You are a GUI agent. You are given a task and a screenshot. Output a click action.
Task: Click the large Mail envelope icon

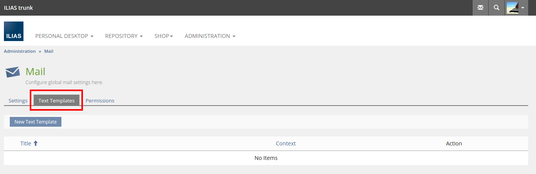[x=13, y=72]
